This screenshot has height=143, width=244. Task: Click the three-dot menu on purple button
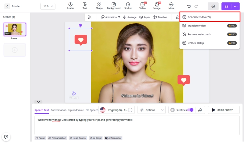pos(235,6)
